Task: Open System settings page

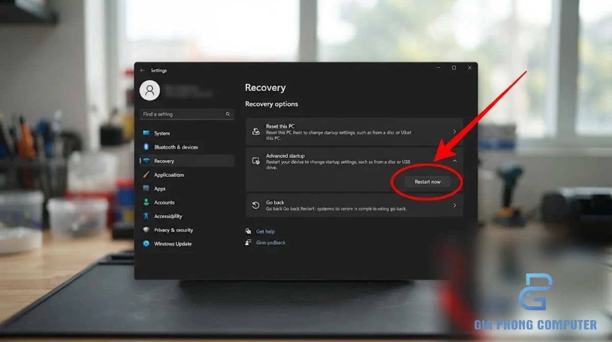Action: click(162, 133)
